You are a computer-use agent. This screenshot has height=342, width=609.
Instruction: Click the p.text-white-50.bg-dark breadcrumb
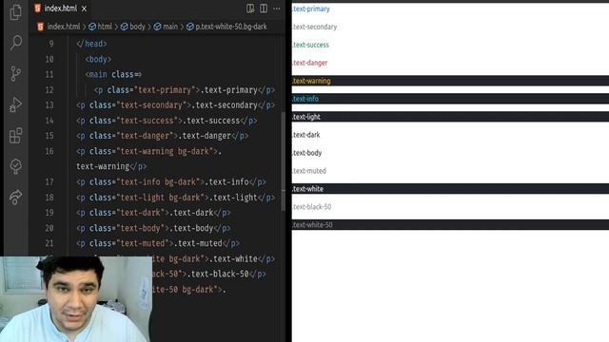tap(226, 27)
